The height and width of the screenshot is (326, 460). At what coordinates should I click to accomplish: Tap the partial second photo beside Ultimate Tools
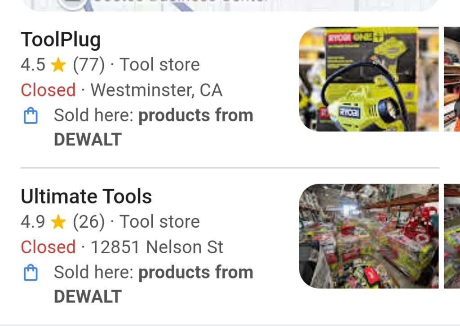(x=452, y=236)
